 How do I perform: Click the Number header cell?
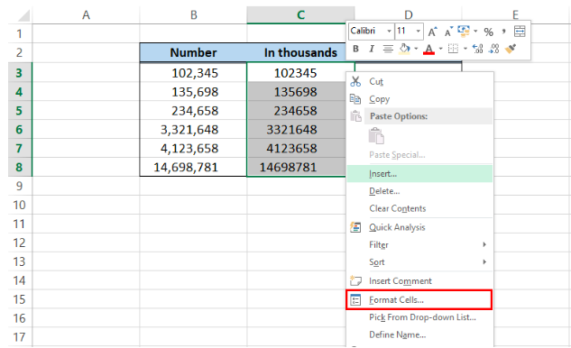click(x=193, y=53)
